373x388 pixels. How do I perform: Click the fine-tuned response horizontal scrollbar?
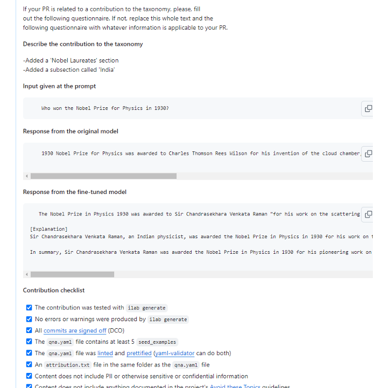(x=72, y=274)
